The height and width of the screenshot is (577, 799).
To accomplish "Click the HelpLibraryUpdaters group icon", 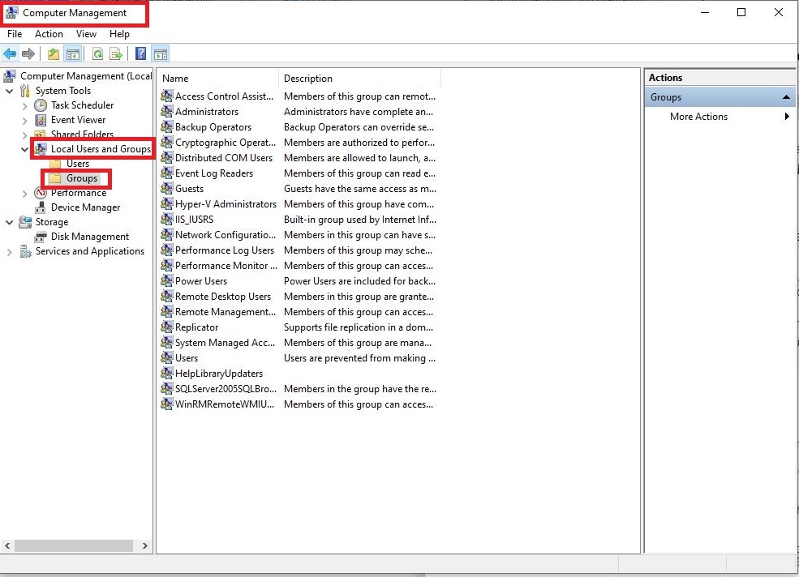I will pyautogui.click(x=166, y=373).
